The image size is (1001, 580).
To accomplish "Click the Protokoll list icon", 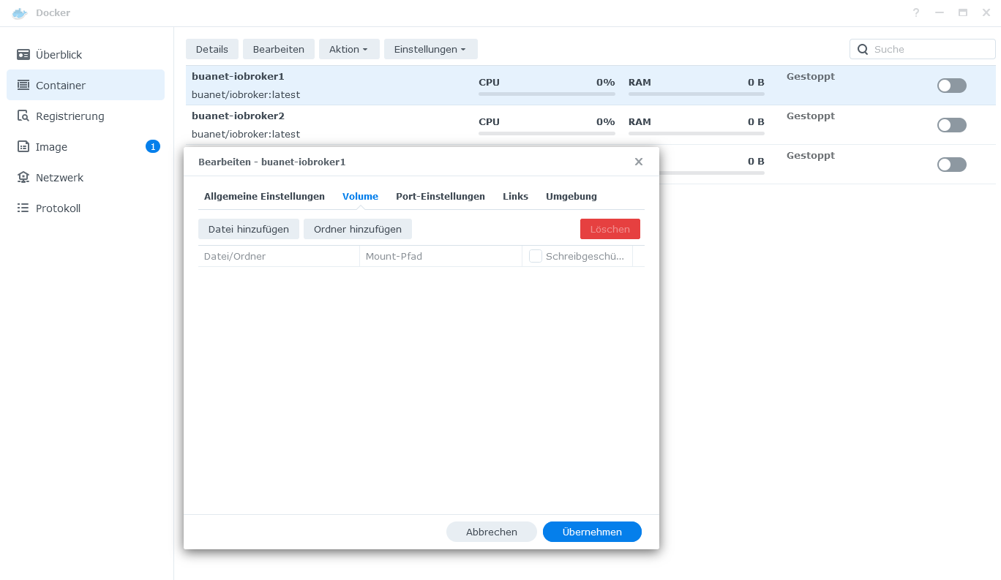I will [23, 208].
